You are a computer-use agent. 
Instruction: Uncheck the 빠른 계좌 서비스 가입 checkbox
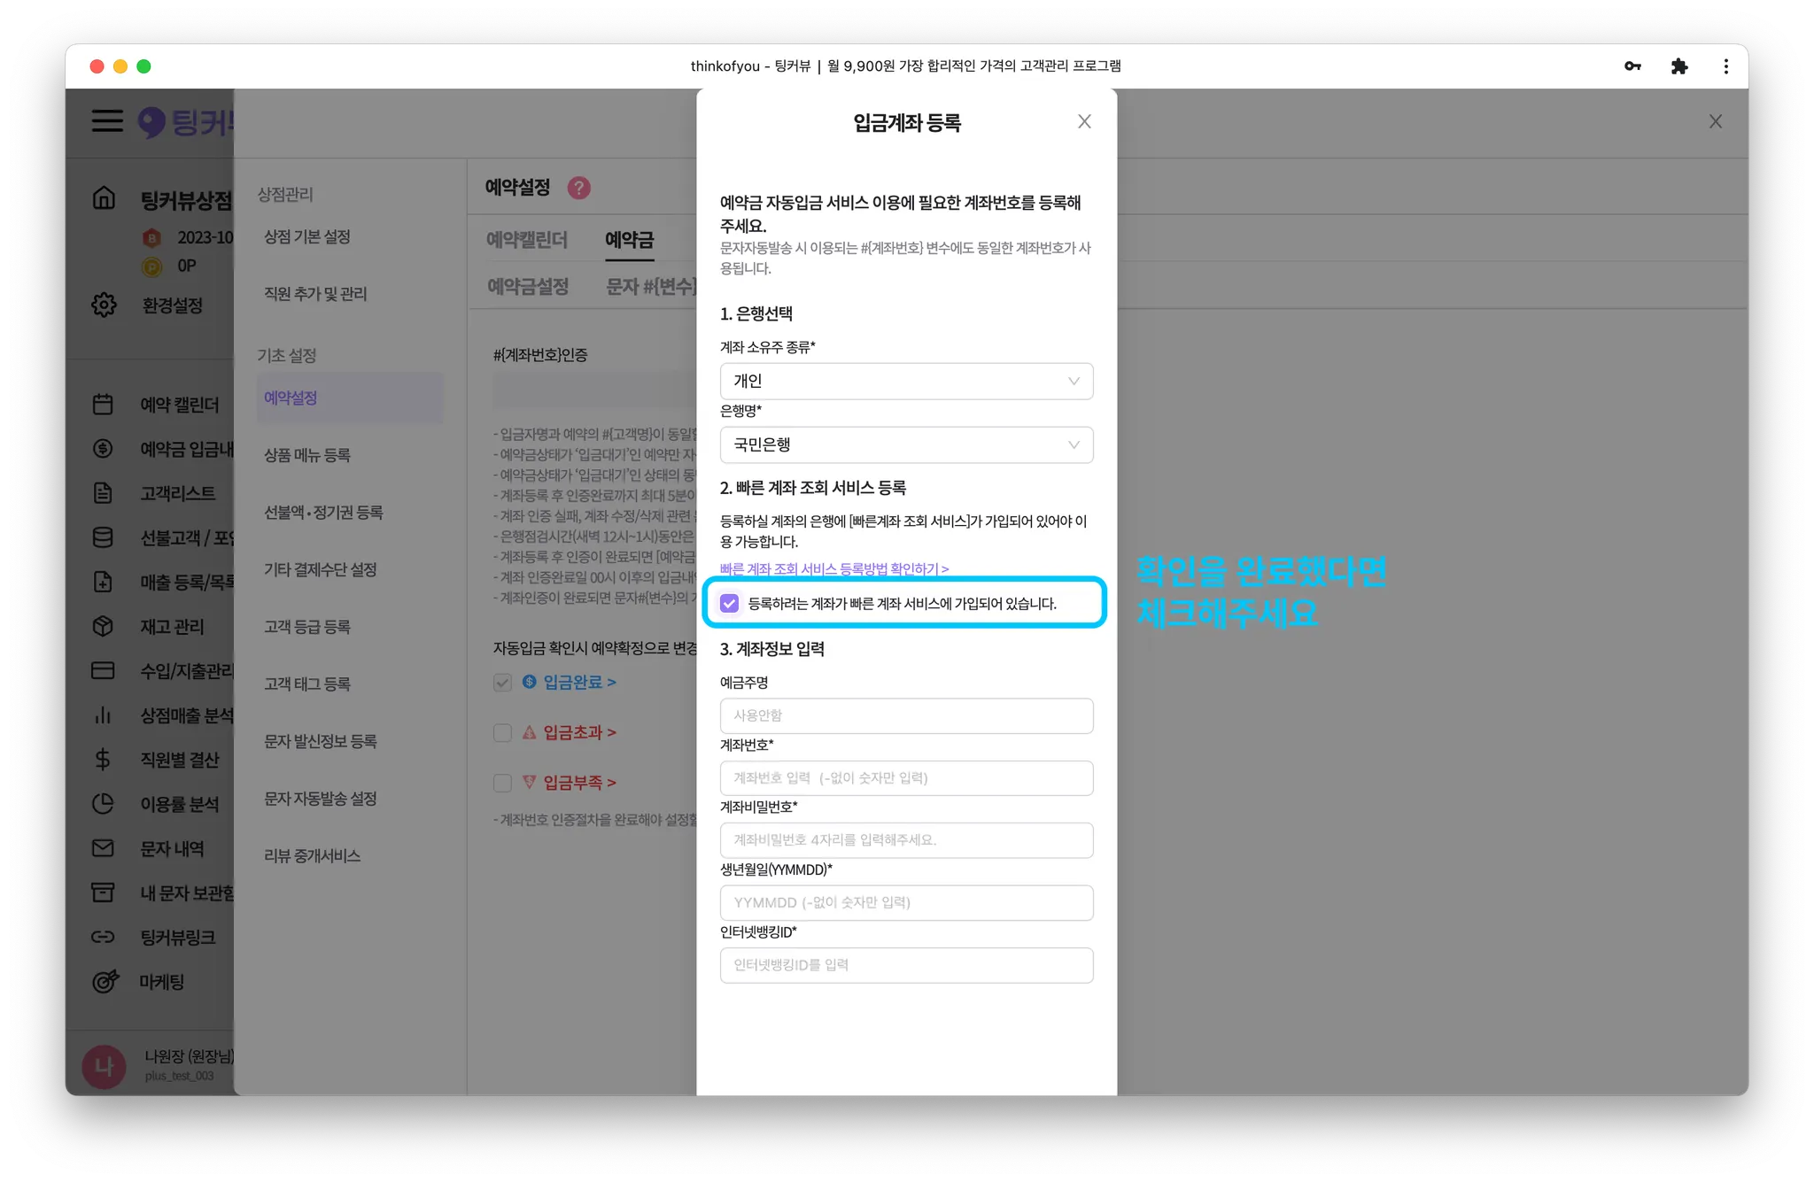point(729,603)
